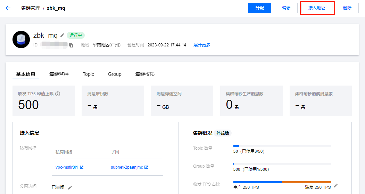Click the 集群每秒生产消息数 card label
The image size is (365, 194).
tap(244, 94)
